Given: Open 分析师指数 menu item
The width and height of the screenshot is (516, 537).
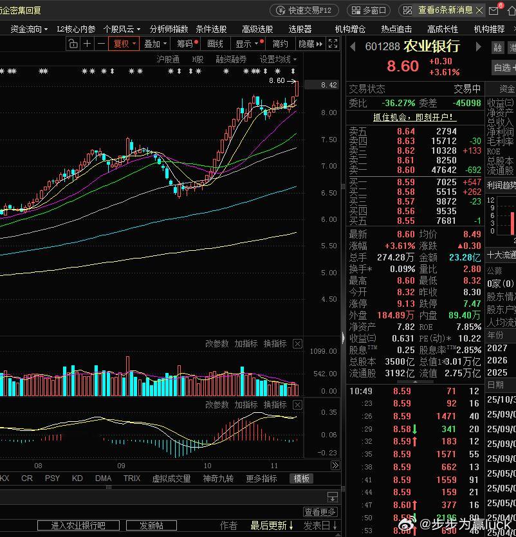Looking at the screenshot, I should [169, 29].
